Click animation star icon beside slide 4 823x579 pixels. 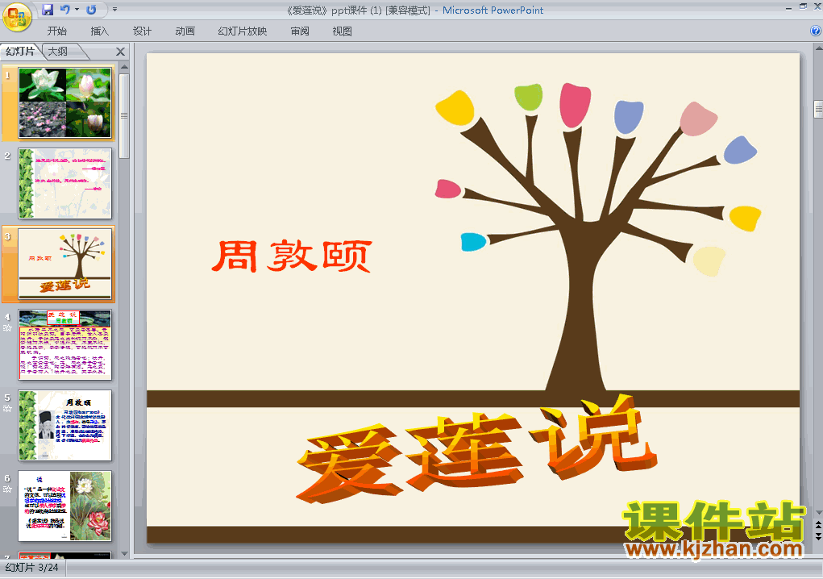(x=7, y=328)
